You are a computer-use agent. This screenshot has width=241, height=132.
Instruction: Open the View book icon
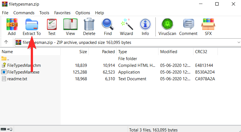coord(70,24)
